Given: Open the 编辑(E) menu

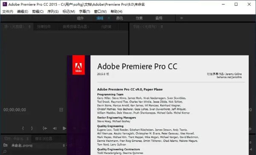Looking at the screenshot, I should (23, 11).
